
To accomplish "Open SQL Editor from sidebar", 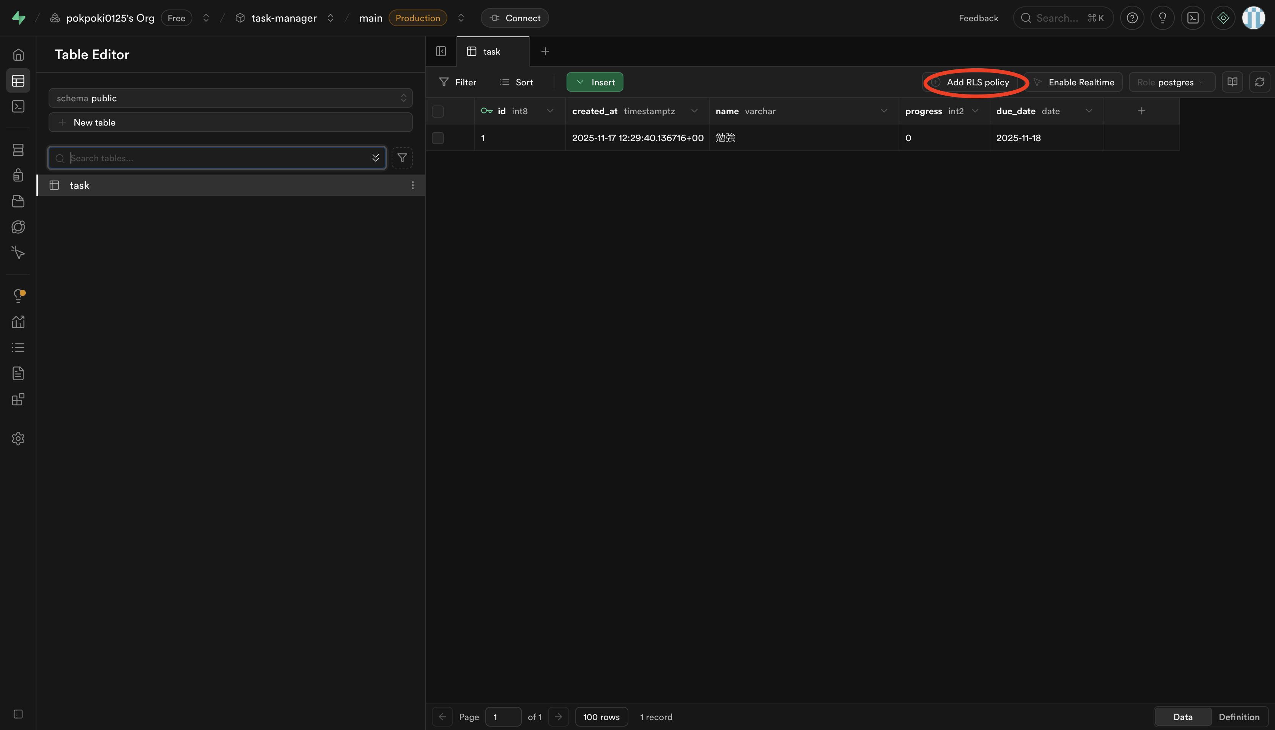I will click(x=18, y=106).
